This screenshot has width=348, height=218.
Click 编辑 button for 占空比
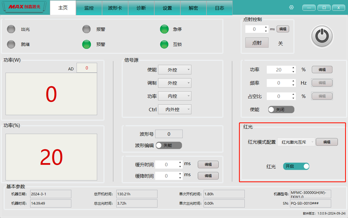tap(322, 96)
